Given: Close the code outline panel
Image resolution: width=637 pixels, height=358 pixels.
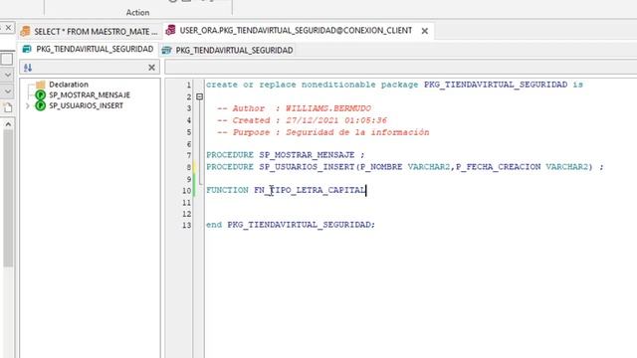Looking at the screenshot, I should click(x=151, y=68).
